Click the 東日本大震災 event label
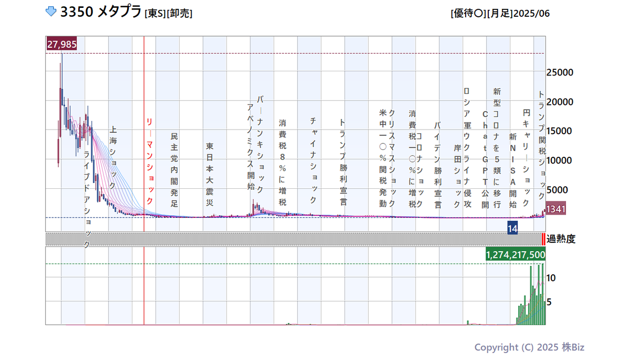Image resolution: width=630 pixels, height=354 pixels. (209, 175)
